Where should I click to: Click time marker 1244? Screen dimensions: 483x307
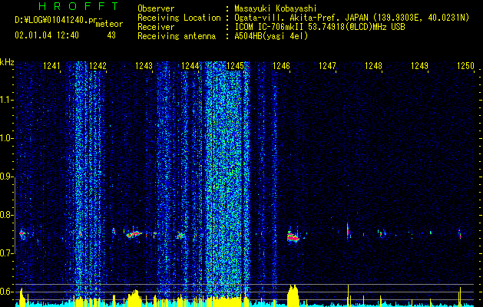(190, 66)
